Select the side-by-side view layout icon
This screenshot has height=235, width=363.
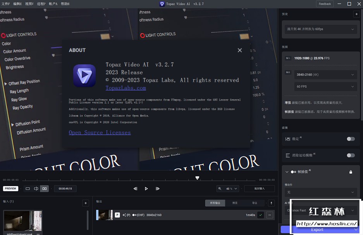pos(45,188)
